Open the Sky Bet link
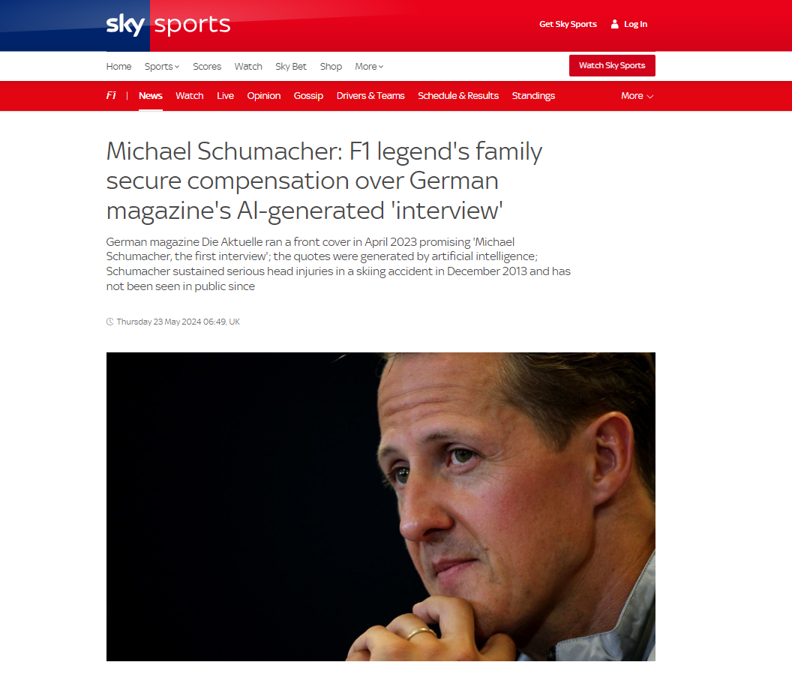792x674 pixels. pos(291,67)
